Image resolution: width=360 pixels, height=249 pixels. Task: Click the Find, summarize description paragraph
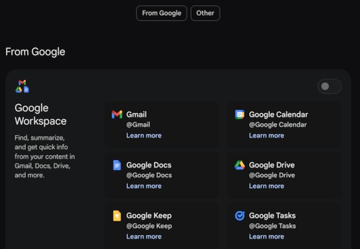(45, 156)
